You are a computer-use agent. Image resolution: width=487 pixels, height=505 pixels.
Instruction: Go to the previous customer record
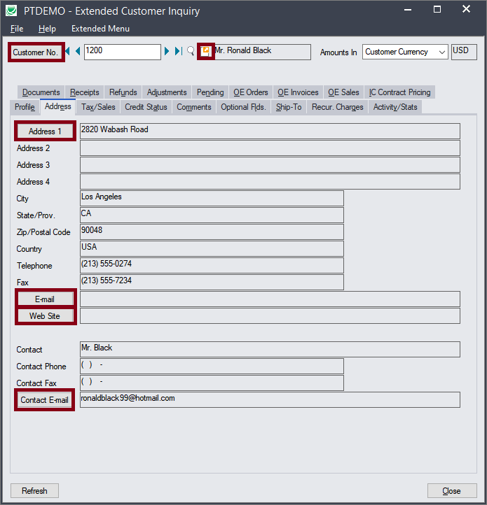[x=77, y=52]
